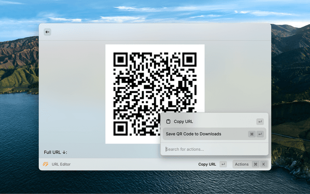Screen dimensions: 310x194
Task: Click the bottom-left QR finder square
Action: pos(121,128)
